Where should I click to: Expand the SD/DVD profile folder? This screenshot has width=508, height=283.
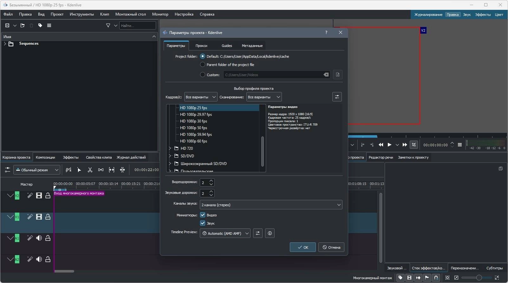[170, 156]
